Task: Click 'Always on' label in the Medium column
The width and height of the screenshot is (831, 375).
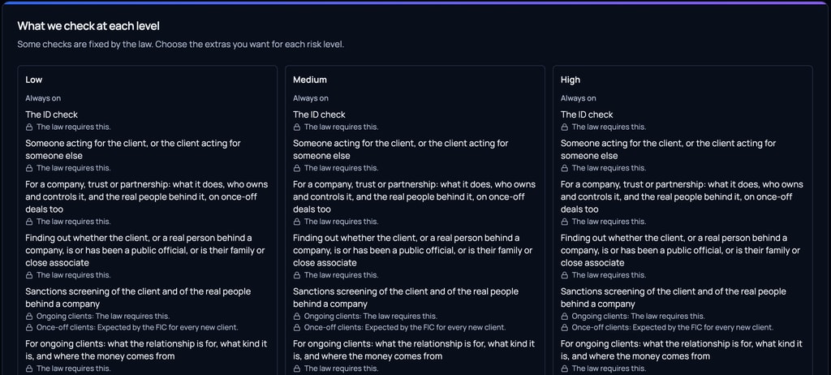Action: tap(311, 98)
